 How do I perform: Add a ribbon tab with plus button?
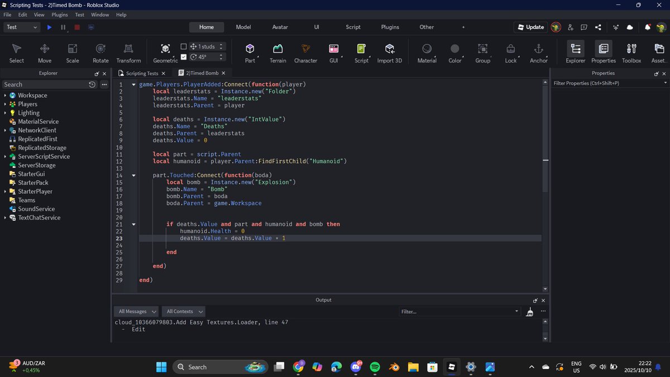coord(463,27)
